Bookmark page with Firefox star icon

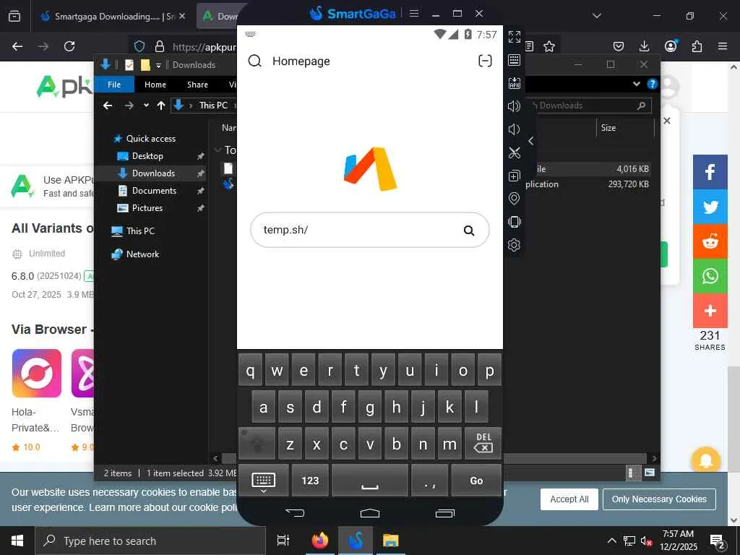(549, 46)
